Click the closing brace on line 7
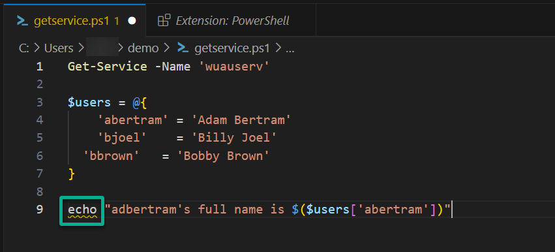 (x=72, y=174)
